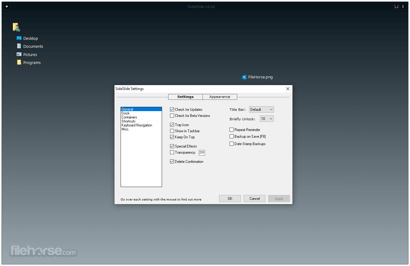
Task: Choose Dock in the settings category list
Action: 141,113
